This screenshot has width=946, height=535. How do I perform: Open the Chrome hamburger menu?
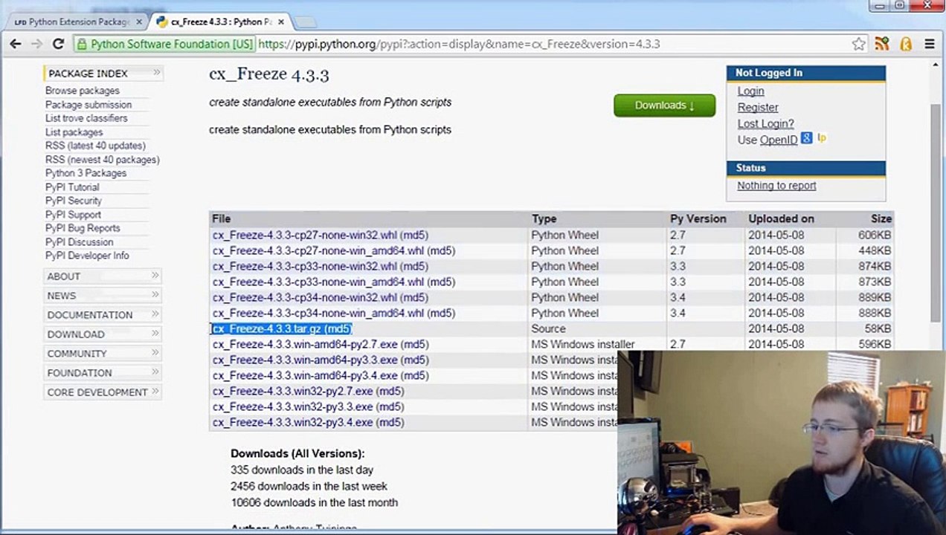[x=930, y=44]
